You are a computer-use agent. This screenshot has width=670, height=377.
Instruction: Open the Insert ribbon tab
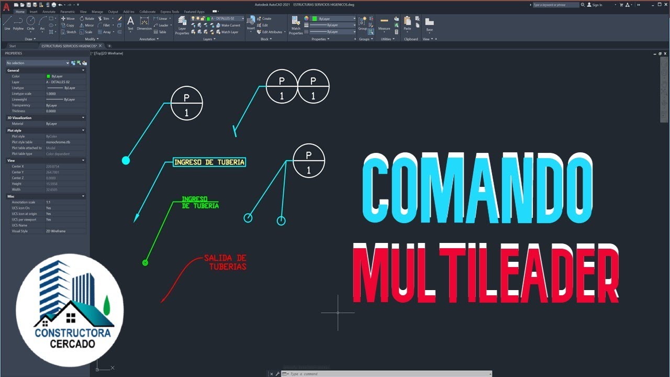tap(33, 12)
